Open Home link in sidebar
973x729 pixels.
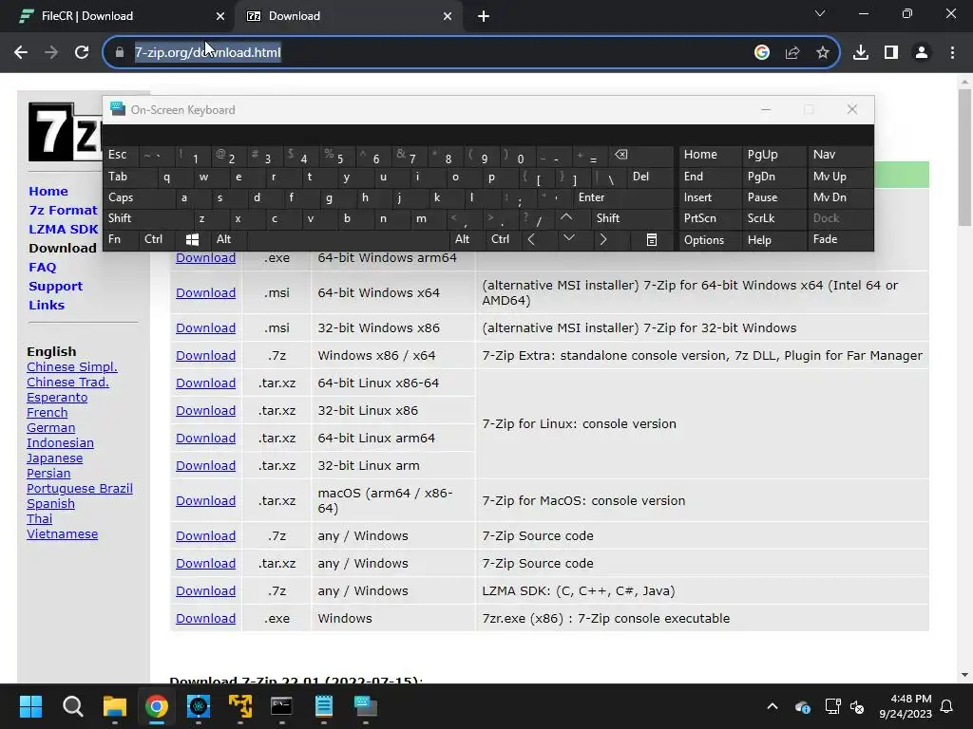[48, 191]
